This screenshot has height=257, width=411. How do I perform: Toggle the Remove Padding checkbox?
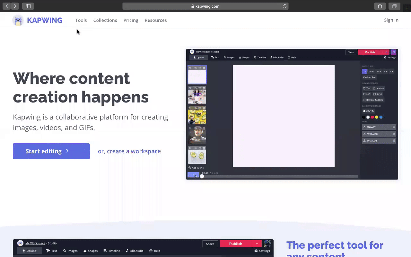click(x=364, y=100)
